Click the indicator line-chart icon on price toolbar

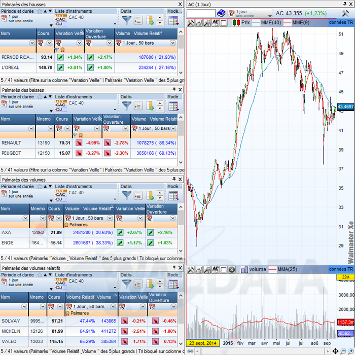199,23
